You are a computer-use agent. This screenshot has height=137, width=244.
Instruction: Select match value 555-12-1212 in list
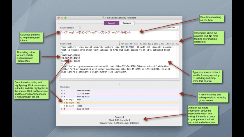pos(83,109)
